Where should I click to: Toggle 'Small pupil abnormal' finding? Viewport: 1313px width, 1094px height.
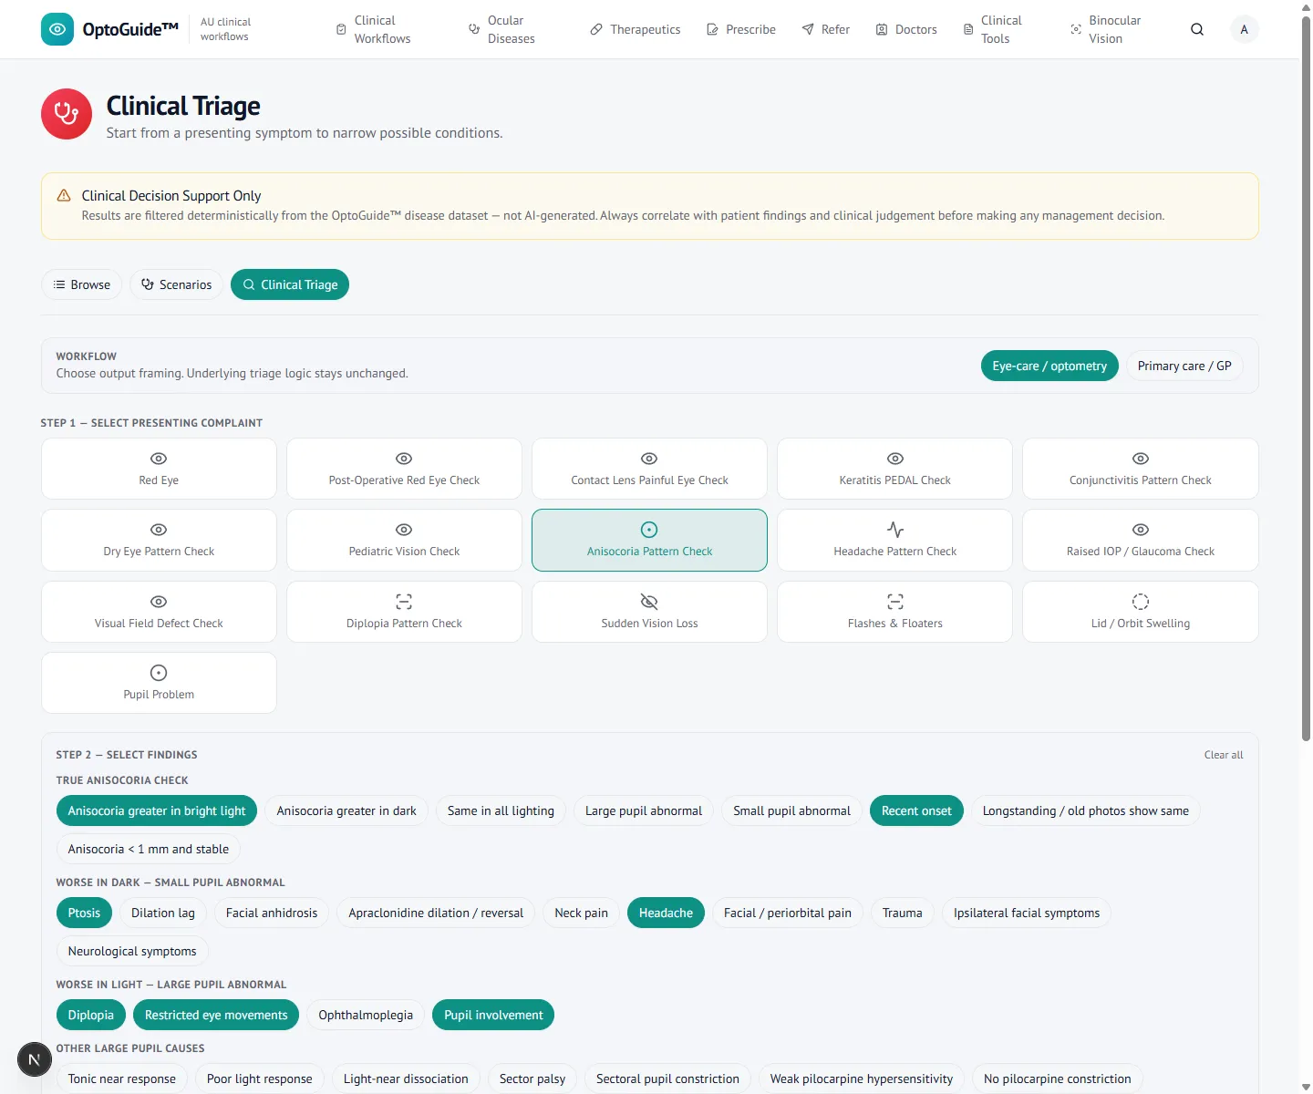click(x=791, y=810)
